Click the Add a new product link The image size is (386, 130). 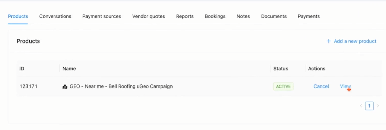355,41
